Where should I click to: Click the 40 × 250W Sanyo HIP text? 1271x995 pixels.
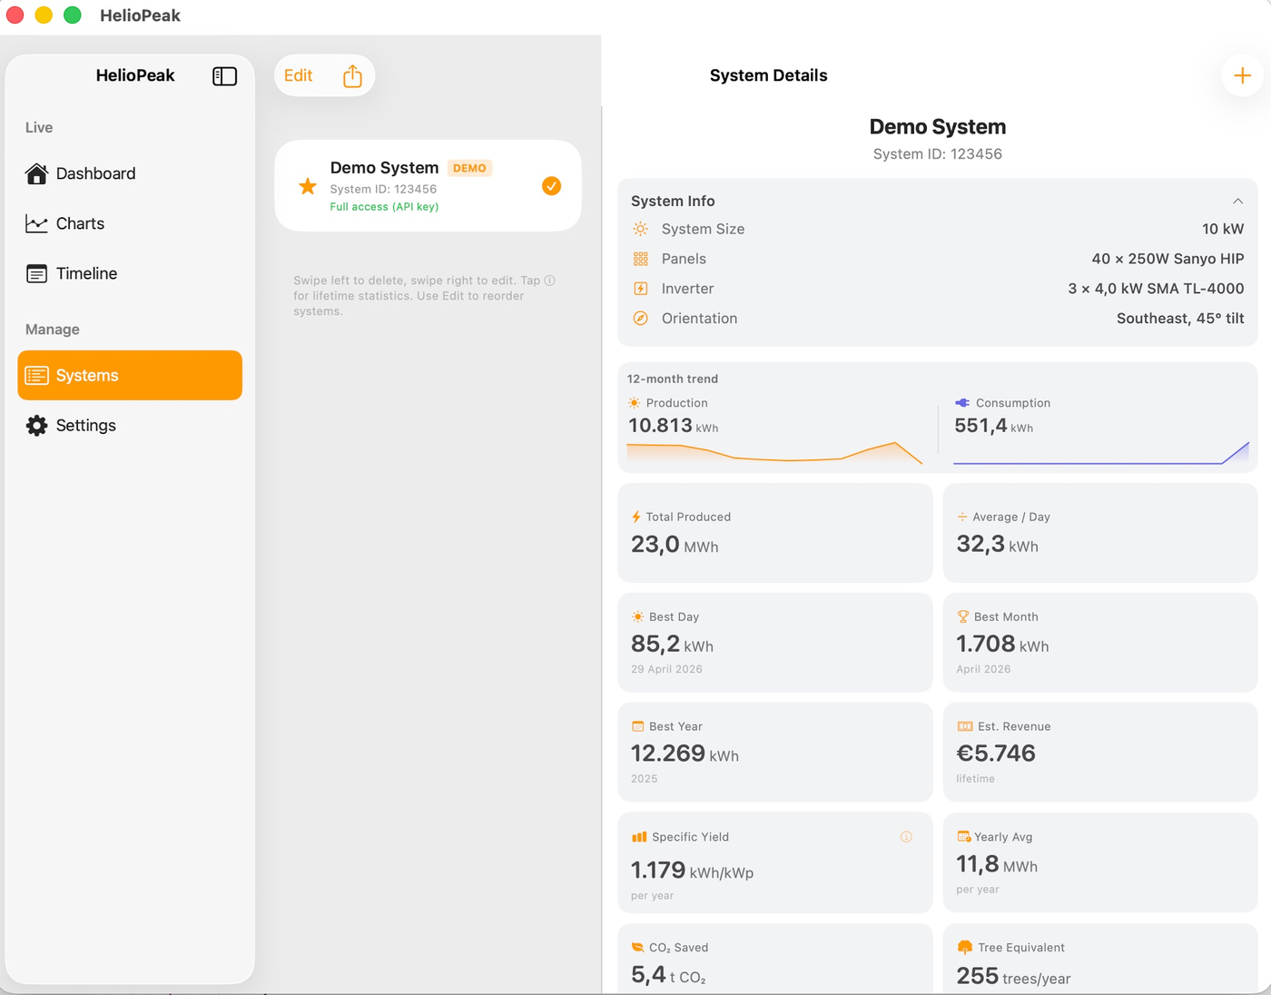point(1168,259)
